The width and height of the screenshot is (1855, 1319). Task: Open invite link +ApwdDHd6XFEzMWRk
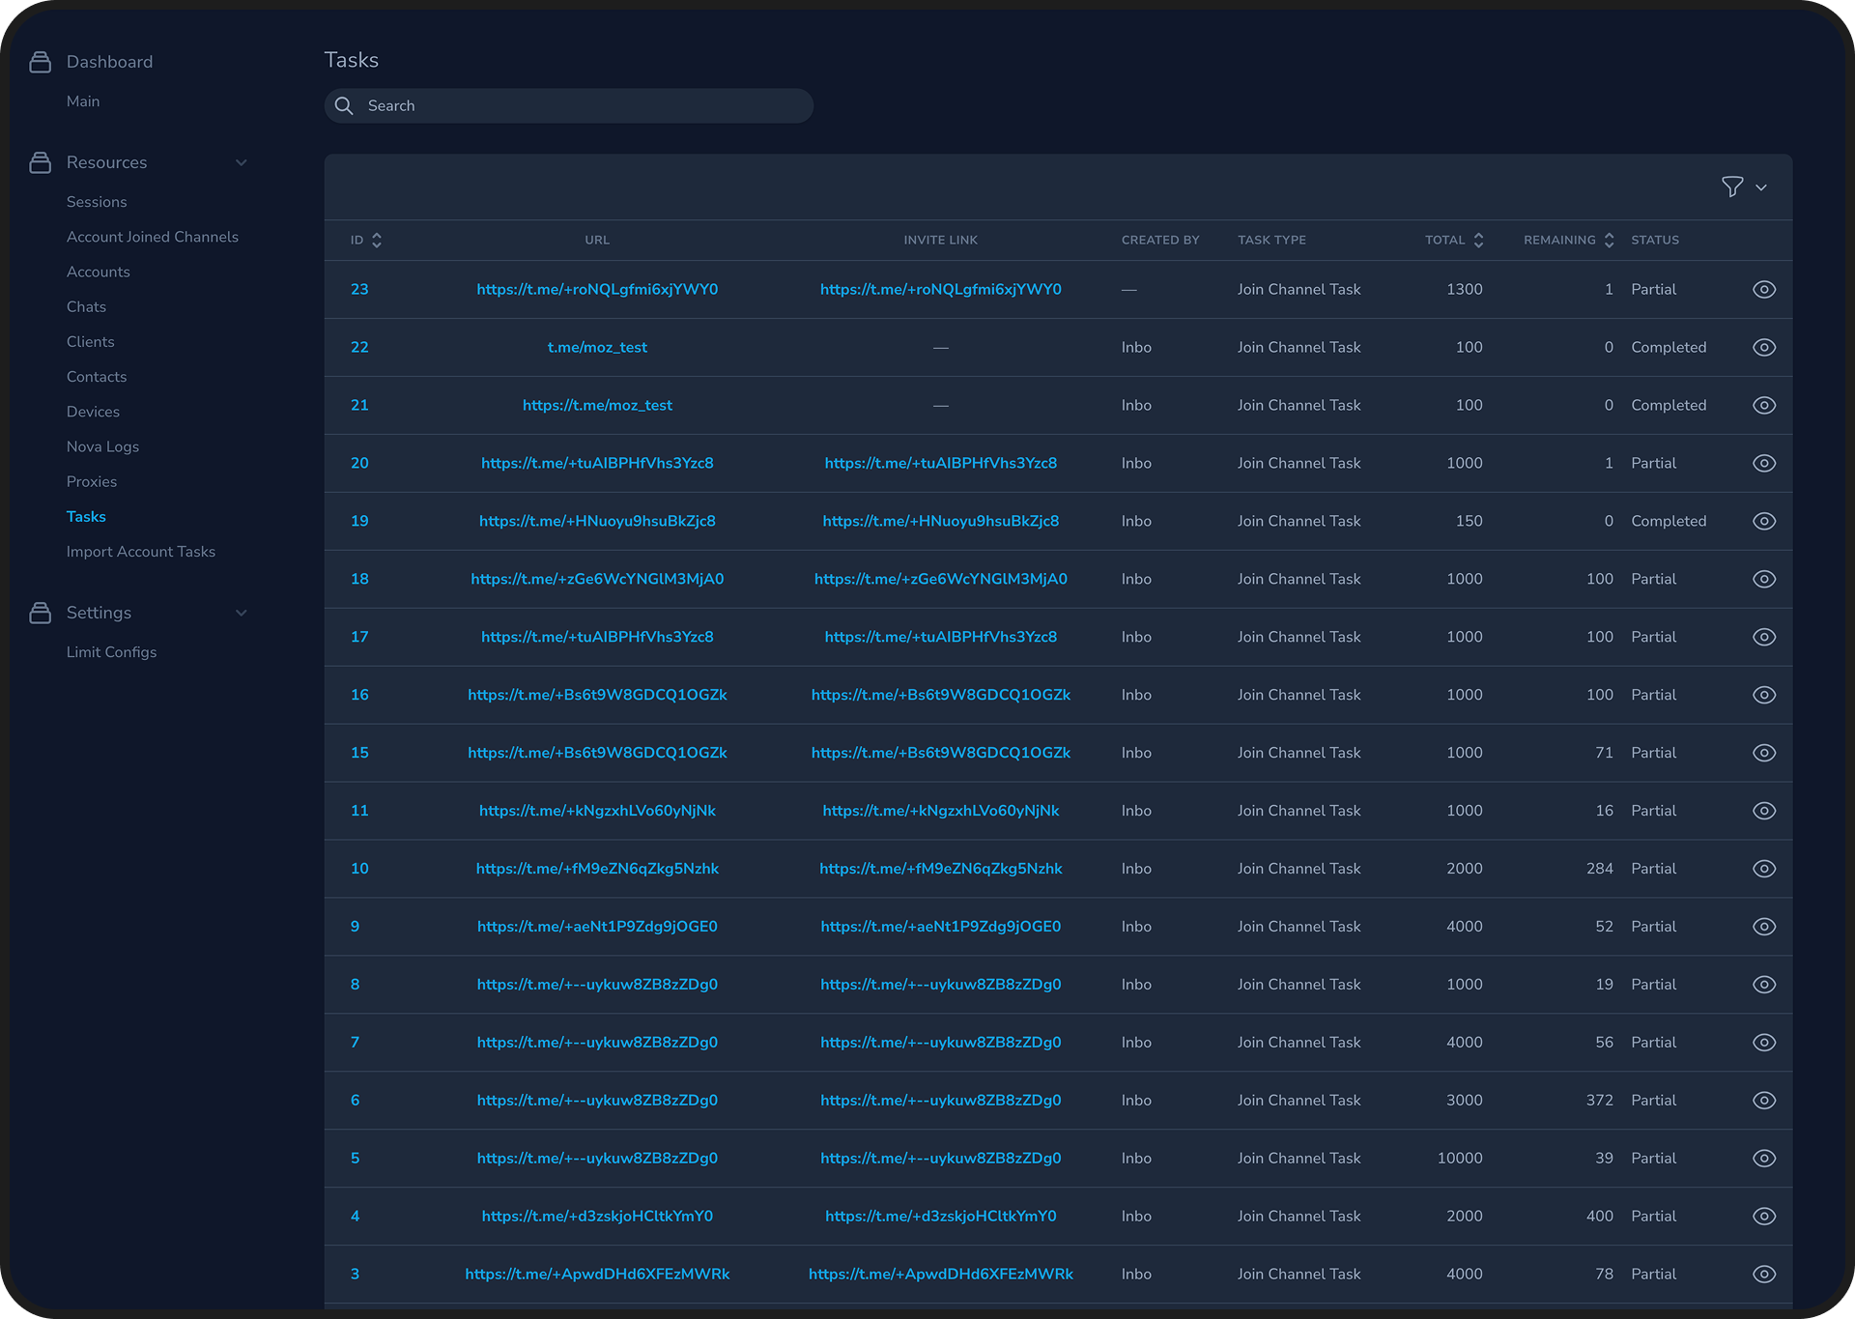[941, 1276]
